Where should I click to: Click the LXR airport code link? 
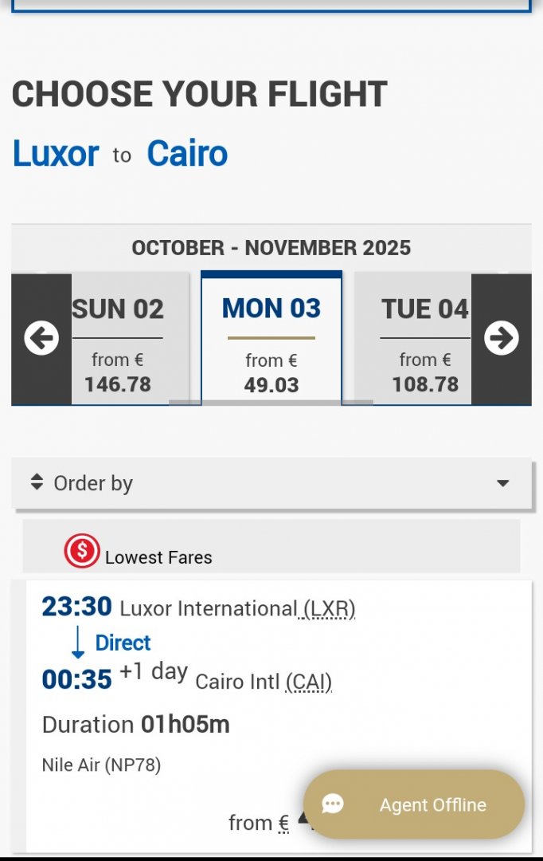pos(329,609)
